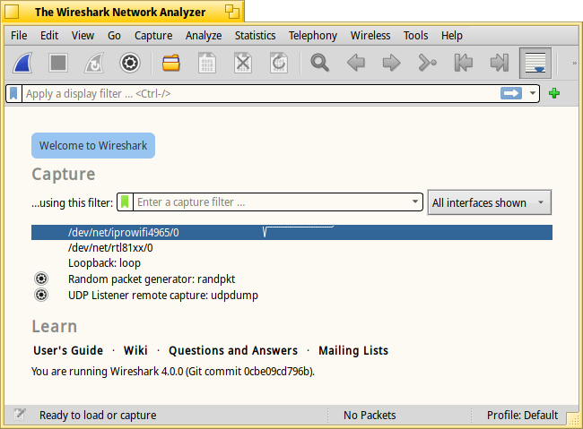Open a capture file folder icon
This screenshot has height=429, width=583.
click(171, 63)
